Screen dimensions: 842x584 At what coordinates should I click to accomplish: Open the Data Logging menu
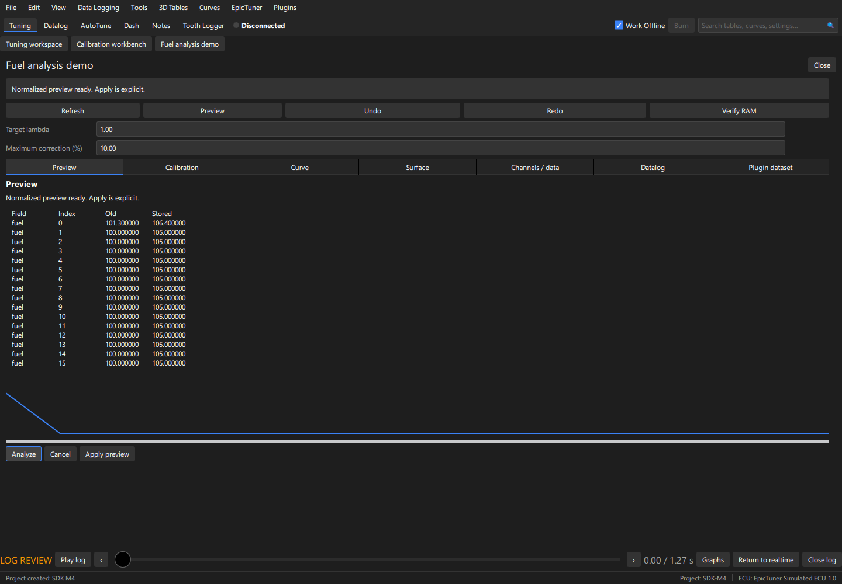click(98, 8)
